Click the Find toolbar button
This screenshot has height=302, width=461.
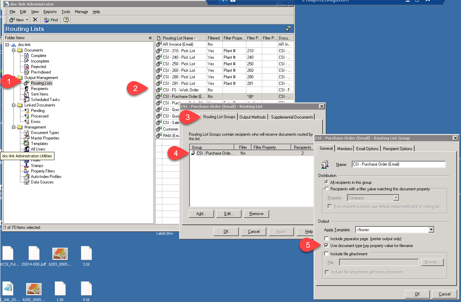tap(51, 20)
